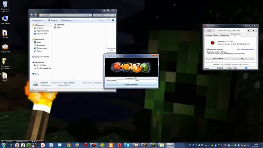Screen dimensions: 263x148
Task: Open Recent Places in the Explorer sidebar
Action: click(x=41, y=31)
